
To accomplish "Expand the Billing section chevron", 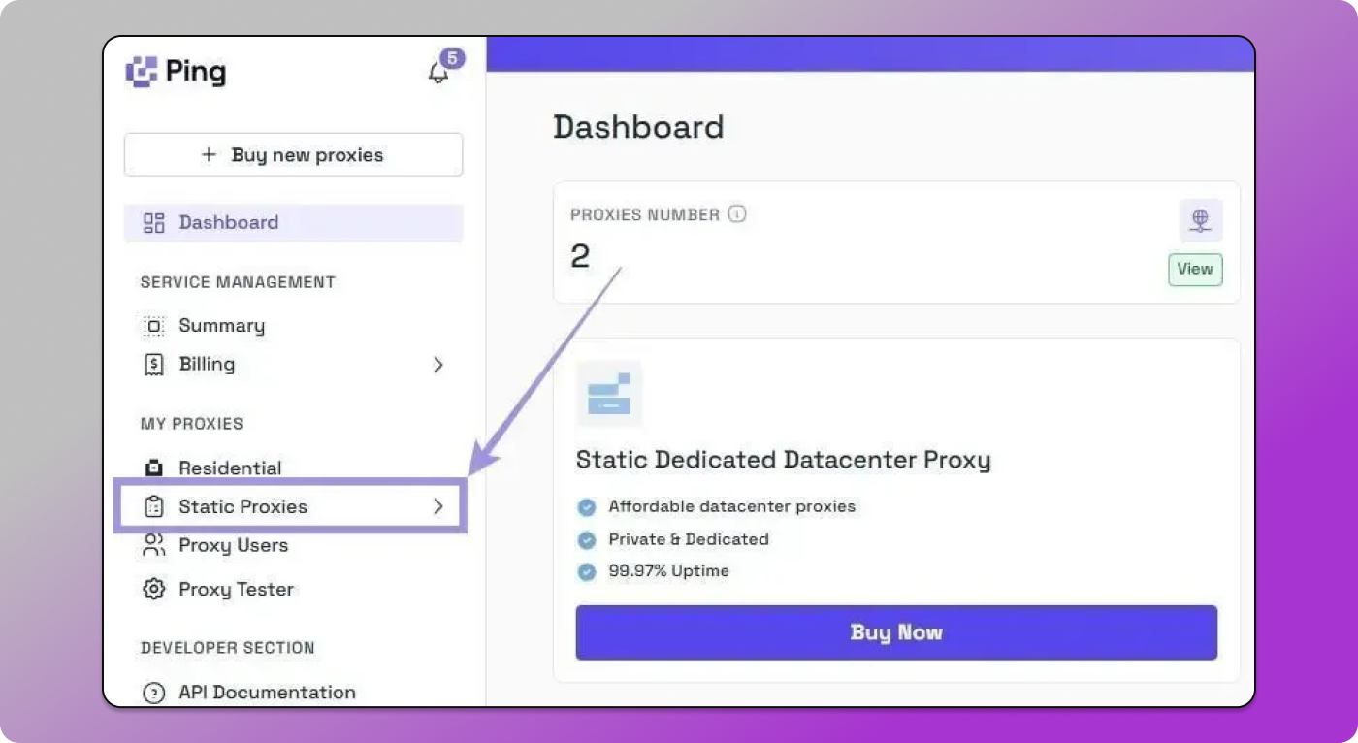I will point(438,365).
